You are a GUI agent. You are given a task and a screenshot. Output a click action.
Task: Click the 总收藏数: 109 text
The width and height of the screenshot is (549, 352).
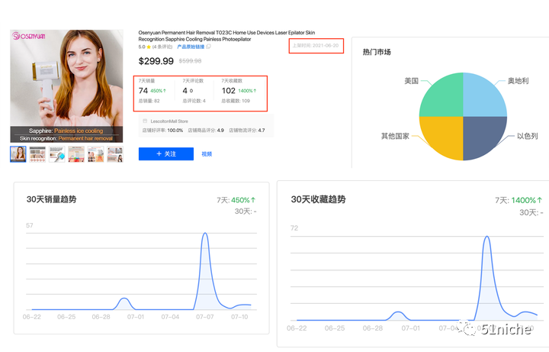[236, 101]
